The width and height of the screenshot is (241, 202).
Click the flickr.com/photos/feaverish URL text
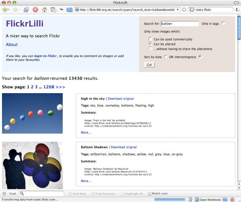tap(116, 171)
